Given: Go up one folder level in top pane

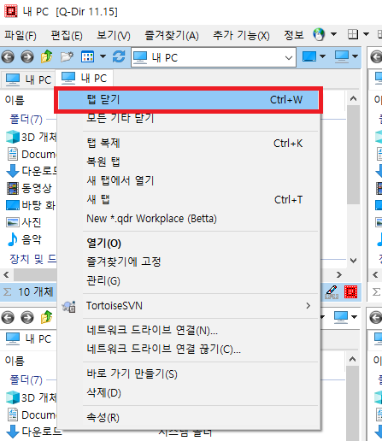Looking at the screenshot, I should [x=47, y=56].
